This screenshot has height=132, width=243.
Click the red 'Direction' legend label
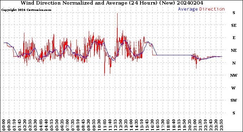click(x=212, y=9)
